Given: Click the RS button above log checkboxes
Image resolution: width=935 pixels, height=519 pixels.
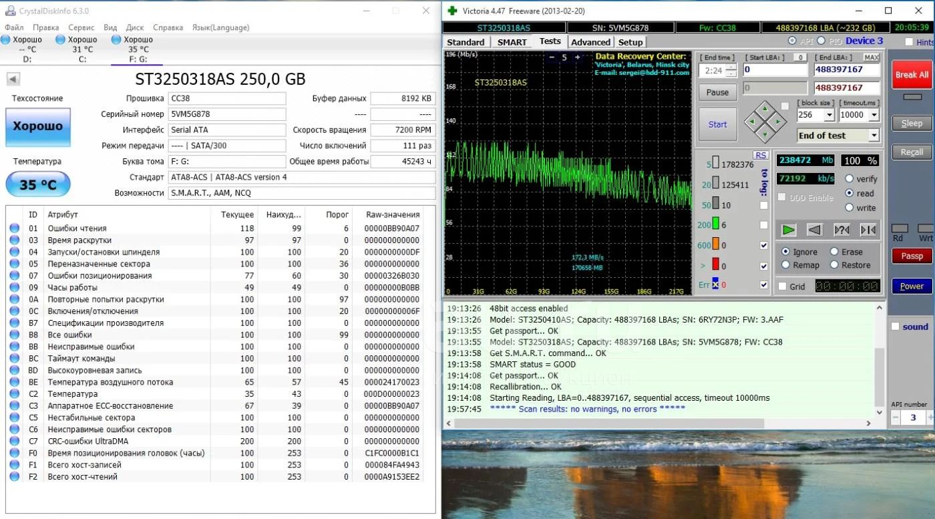Looking at the screenshot, I should 761,155.
